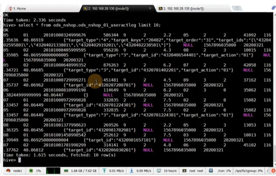Close the second node1 session tab

[150, 8]
